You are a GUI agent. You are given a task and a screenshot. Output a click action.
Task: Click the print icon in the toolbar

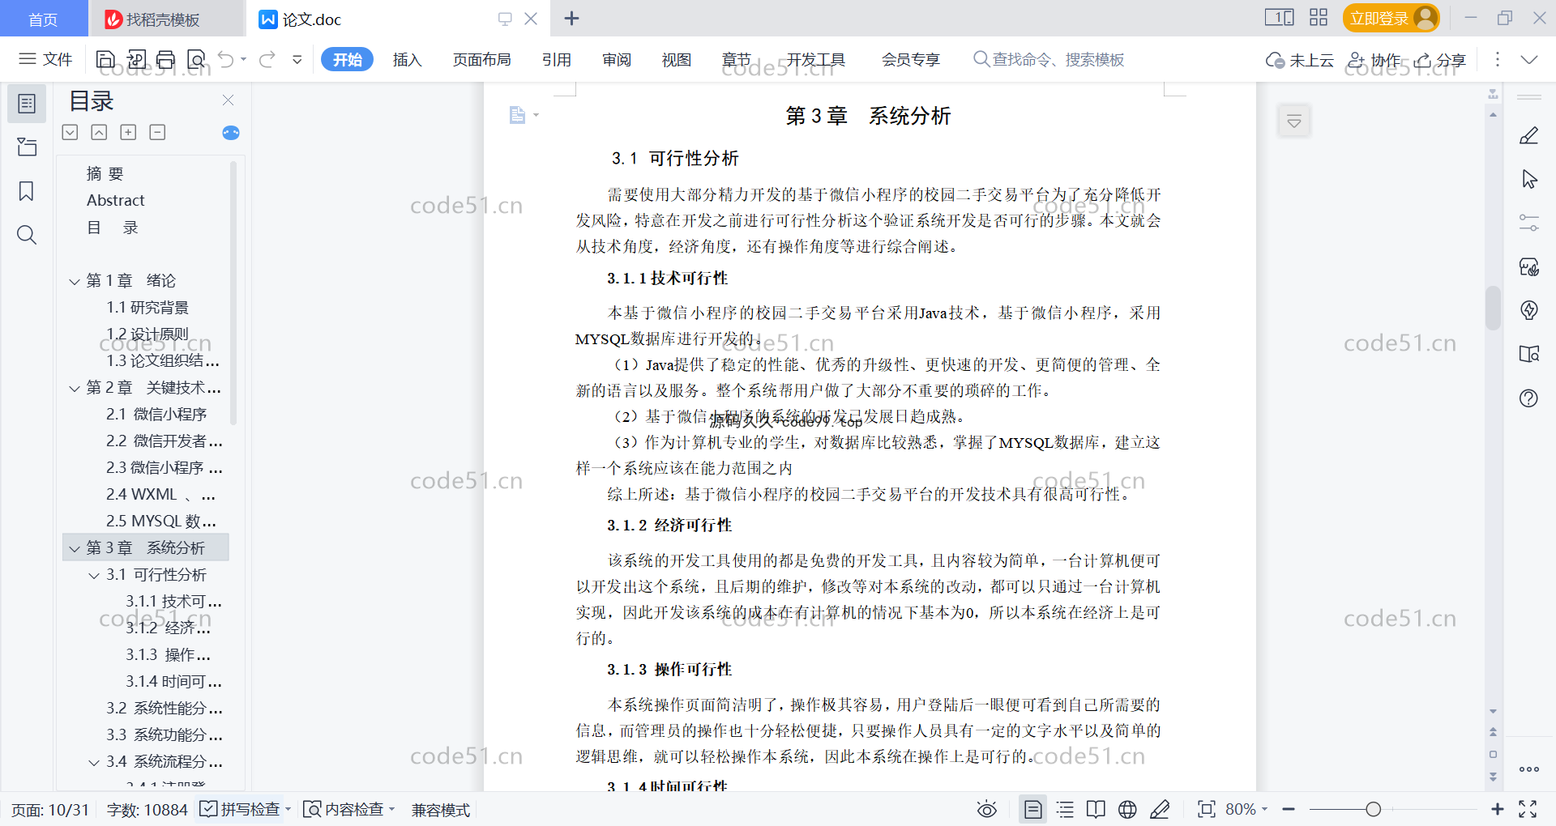pyautogui.click(x=166, y=59)
